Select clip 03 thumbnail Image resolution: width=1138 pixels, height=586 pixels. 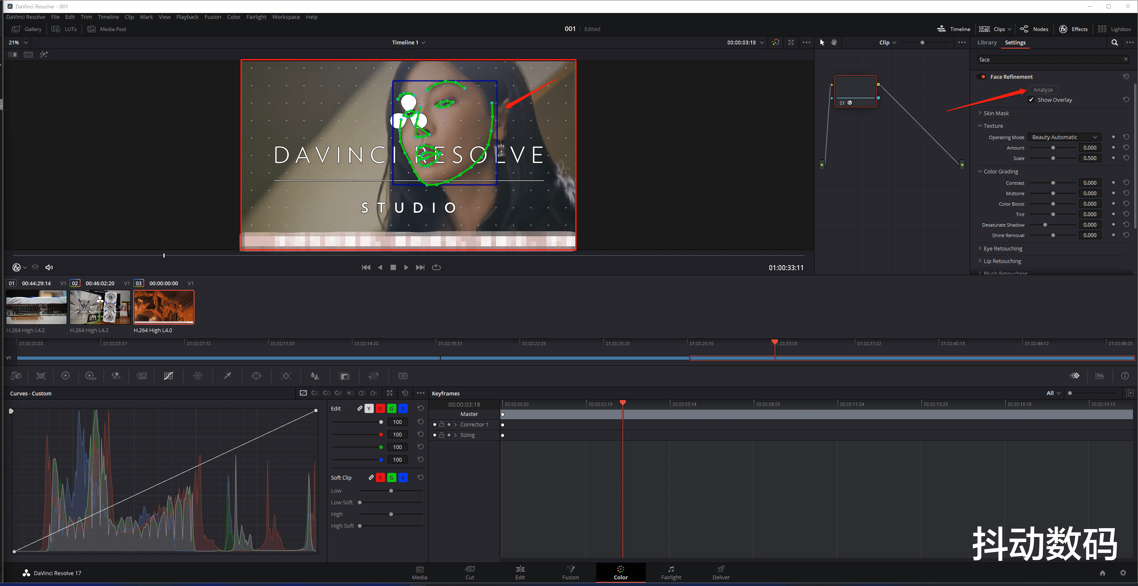click(163, 307)
